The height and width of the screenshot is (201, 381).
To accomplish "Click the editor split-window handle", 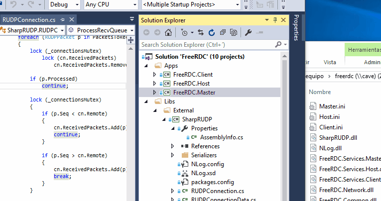I will click(130, 40).
